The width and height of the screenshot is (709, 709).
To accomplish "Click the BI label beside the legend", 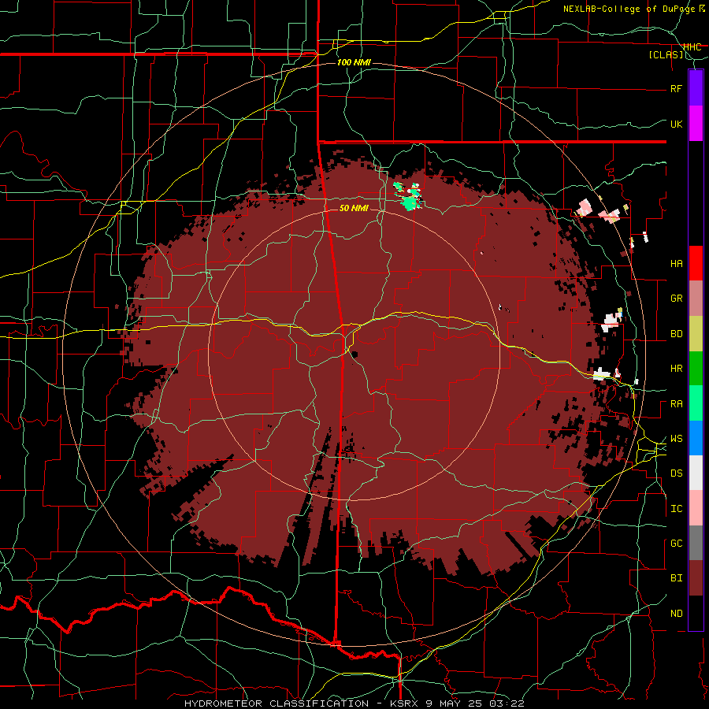I will pos(677,578).
